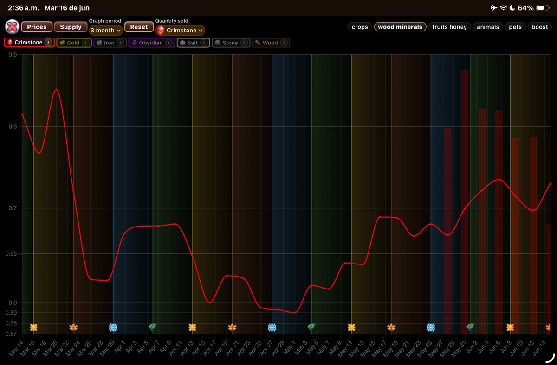Select the red quantity bar at Jun 4
The width and height of the screenshot is (557, 365).
tap(482, 221)
